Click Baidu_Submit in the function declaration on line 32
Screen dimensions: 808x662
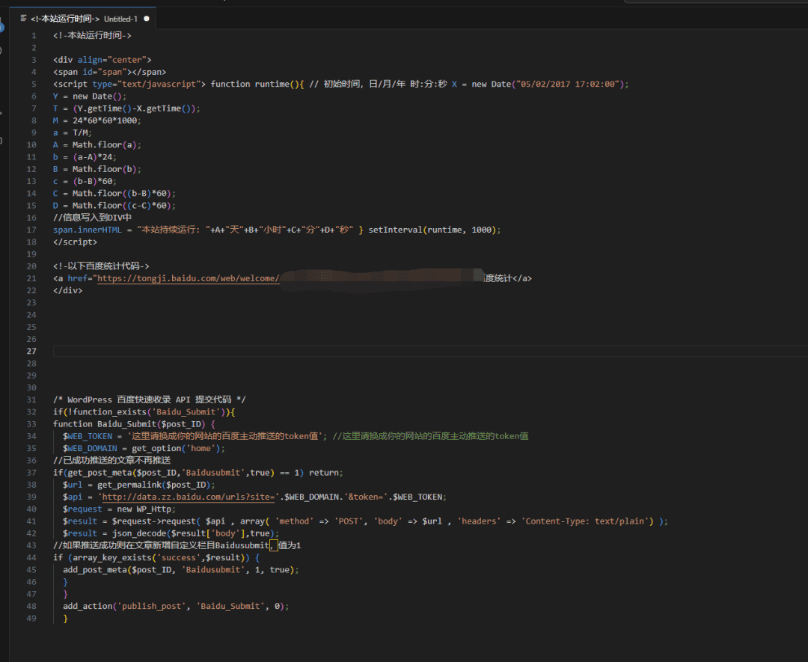(127, 424)
